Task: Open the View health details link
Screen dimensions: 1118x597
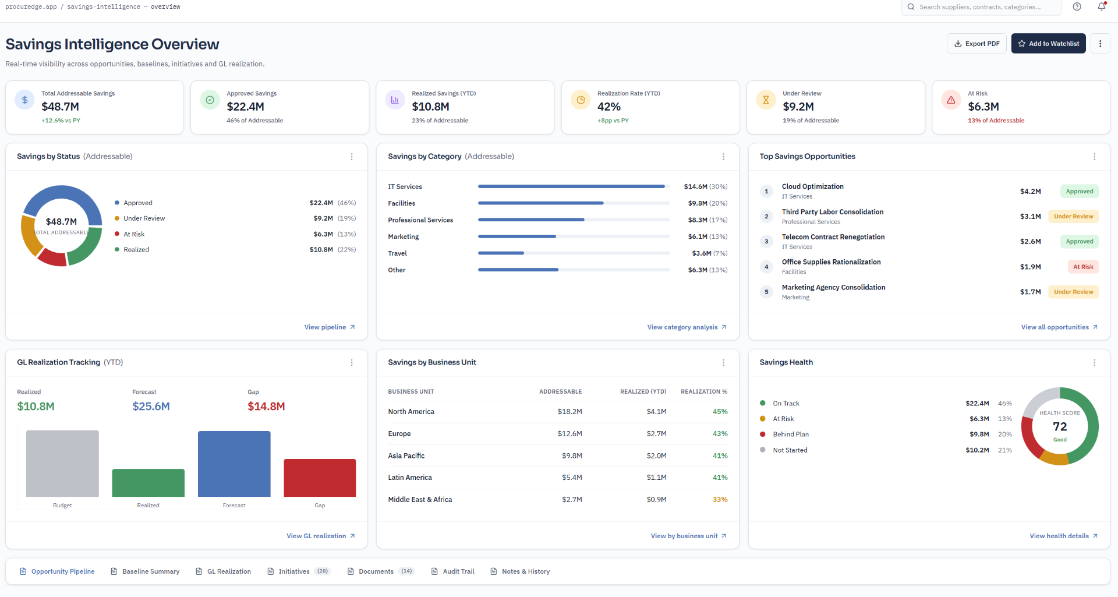Action: (x=1064, y=536)
